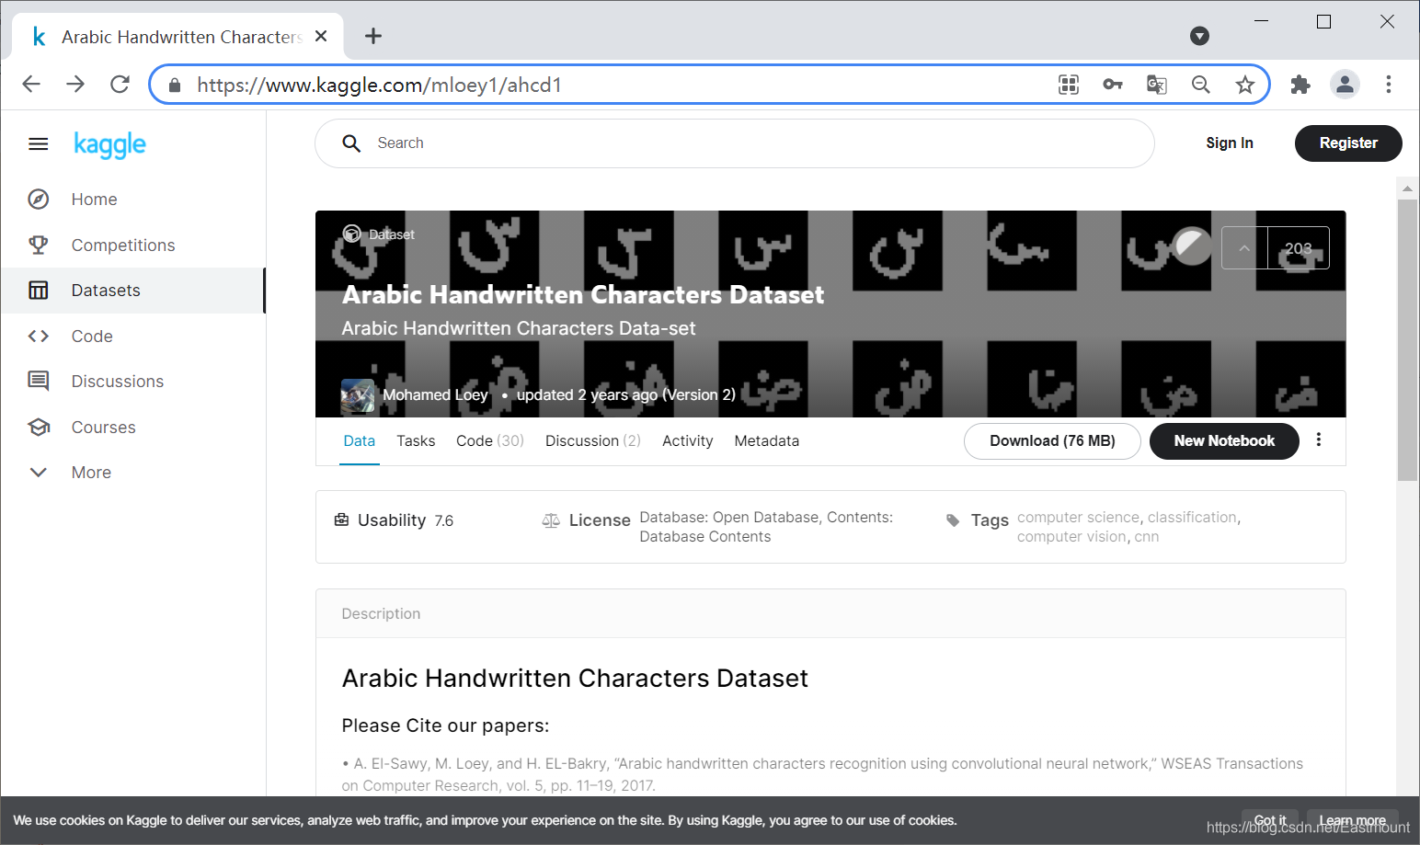Select Datasets in the sidebar
The image size is (1420, 845).
click(x=132, y=291)
